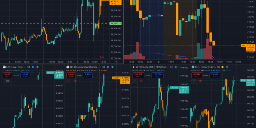
Task: Click the 98.424 BUY button on Dollar Index
Action: [x=215, y=75]
